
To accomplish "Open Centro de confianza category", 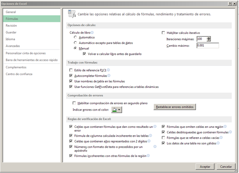I will (x=32, y=74).
